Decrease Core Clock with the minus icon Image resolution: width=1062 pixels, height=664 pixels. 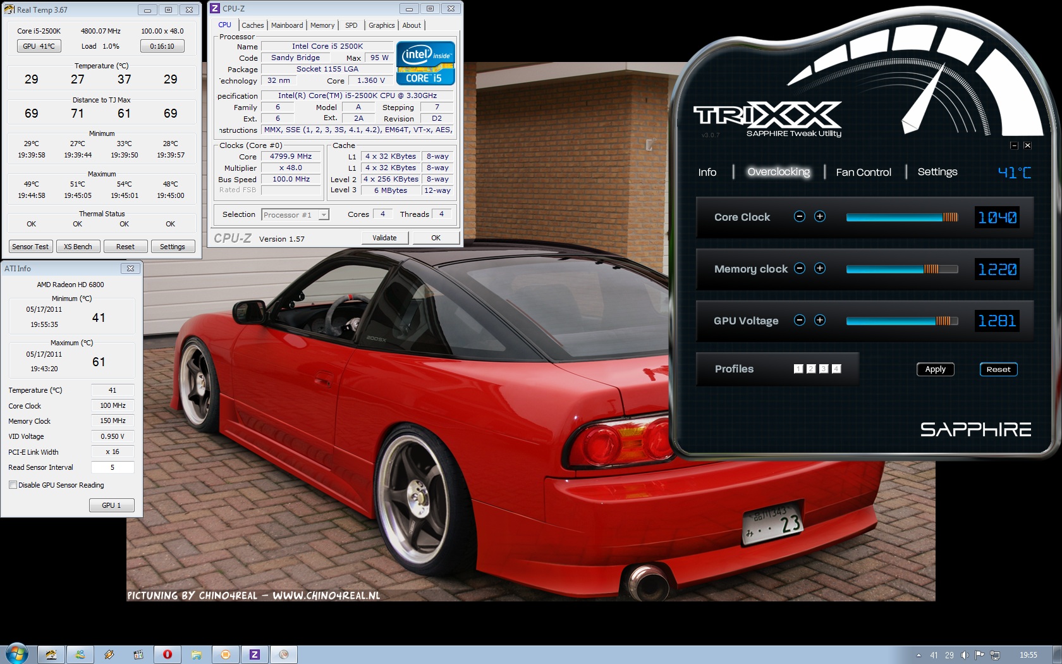(799, 217)
